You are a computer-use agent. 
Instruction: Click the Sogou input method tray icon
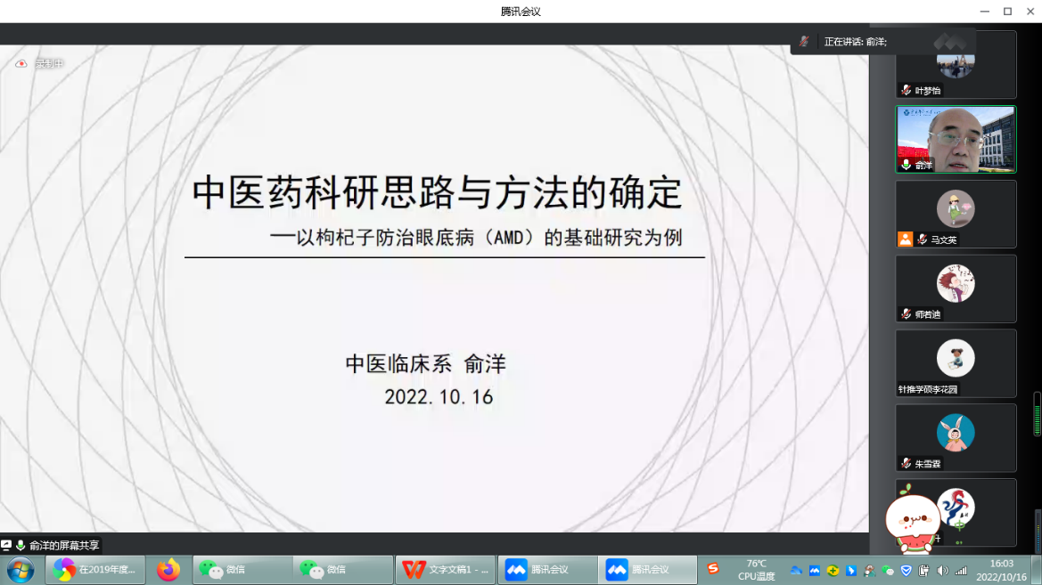(713, 569)
